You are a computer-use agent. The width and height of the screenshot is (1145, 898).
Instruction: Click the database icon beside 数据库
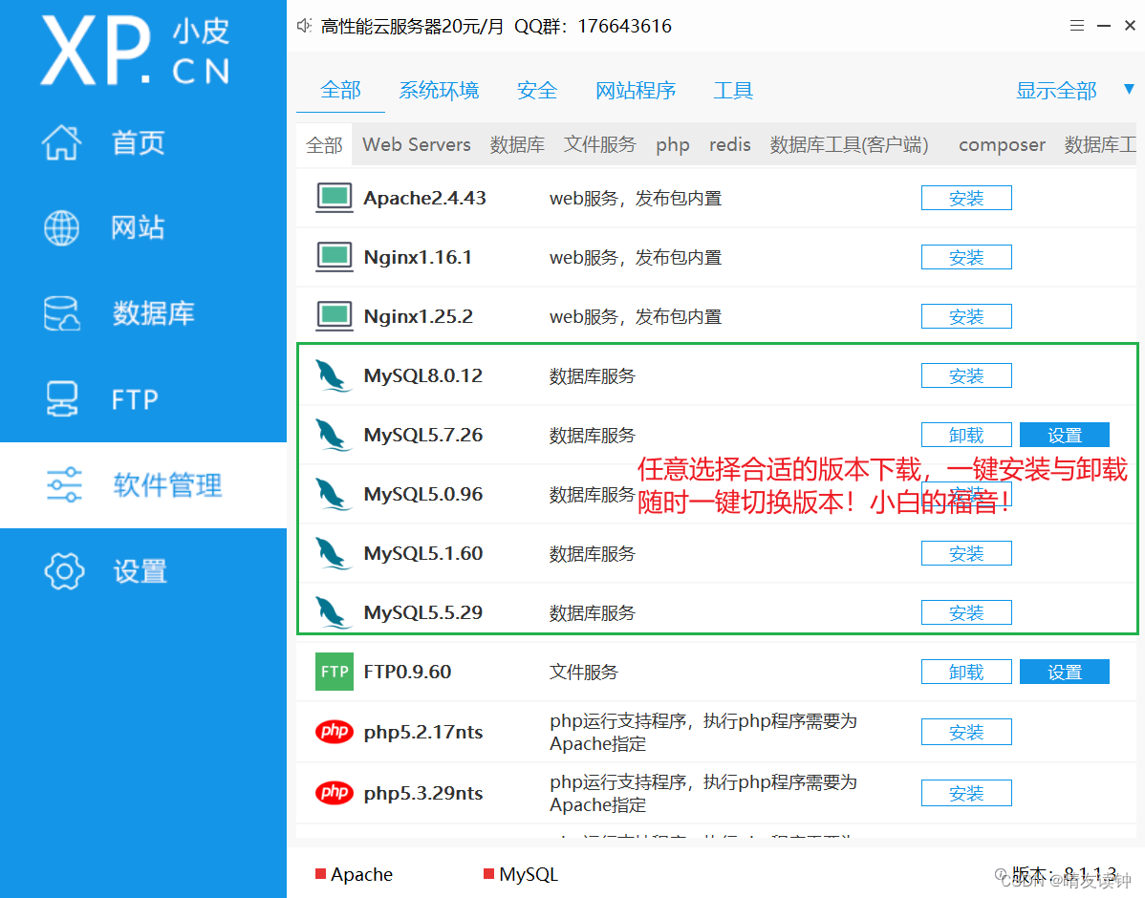62,313
